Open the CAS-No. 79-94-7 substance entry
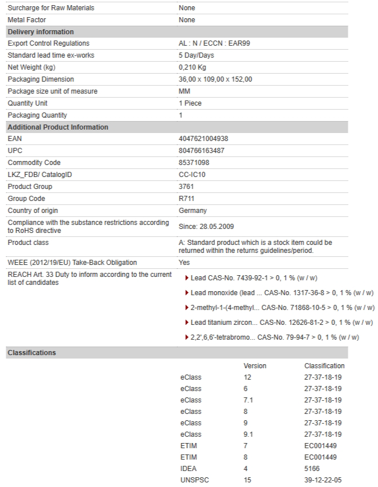 pos(275,337)
